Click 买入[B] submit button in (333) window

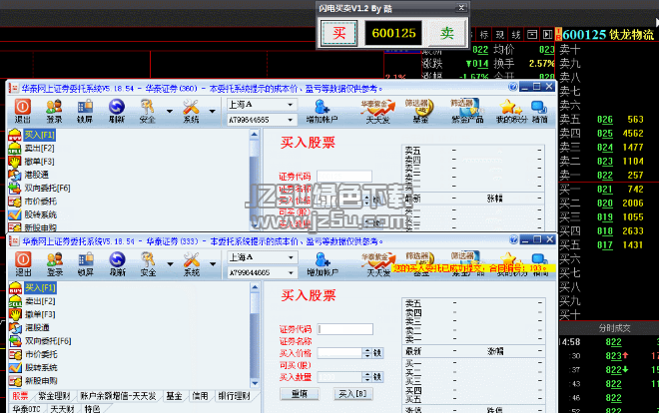point(353,394)
